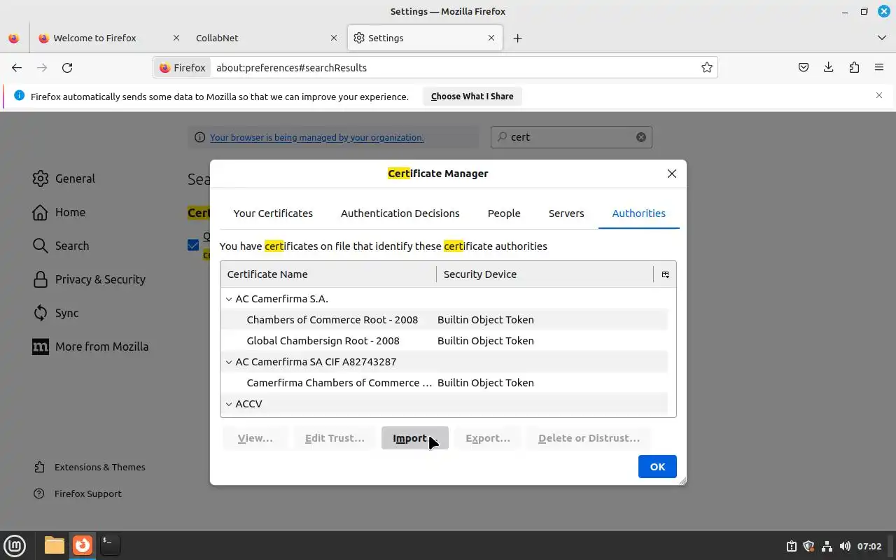
Task: Select Camerfirma Chambers of Commerce certificate row
Action: (x=444, y=383)
